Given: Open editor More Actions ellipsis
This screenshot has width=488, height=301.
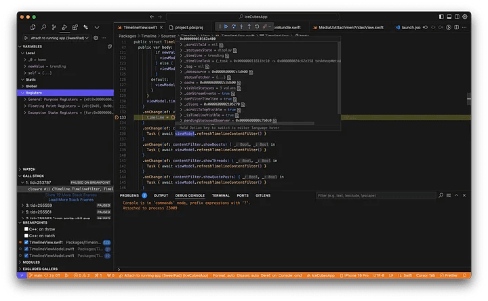Looking at the screenshot, I should pyautogui.click(x=464, y=27).
